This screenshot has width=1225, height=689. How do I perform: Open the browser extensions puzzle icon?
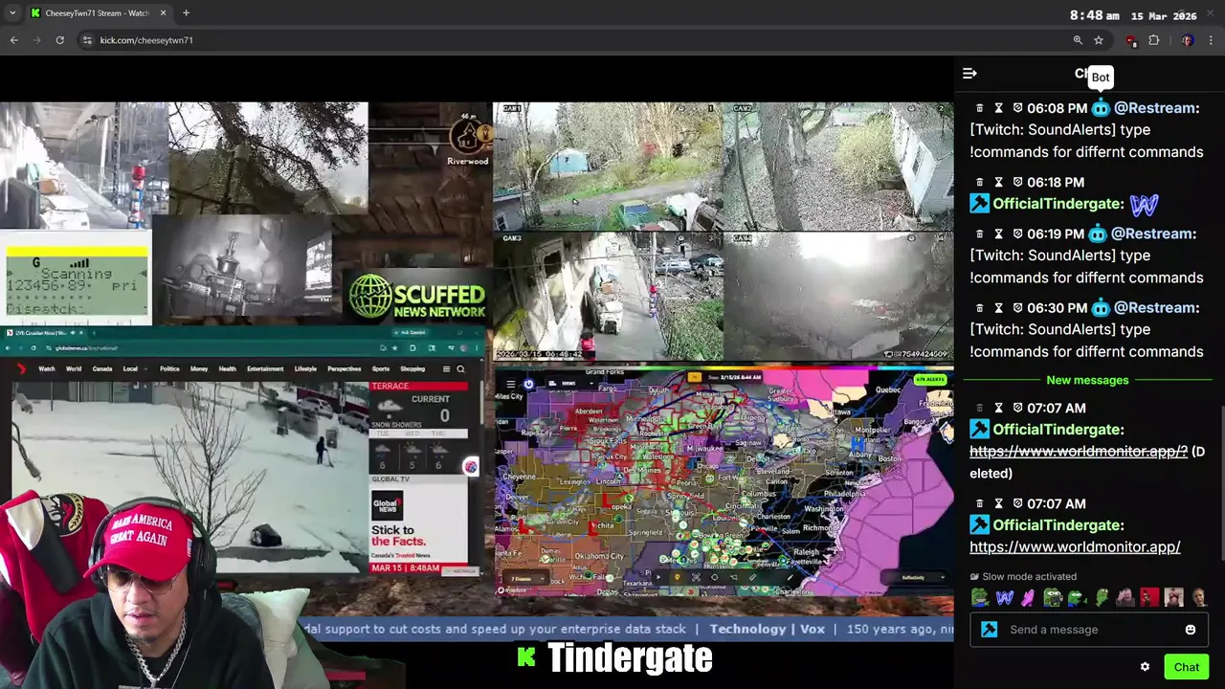point(1154,40)
